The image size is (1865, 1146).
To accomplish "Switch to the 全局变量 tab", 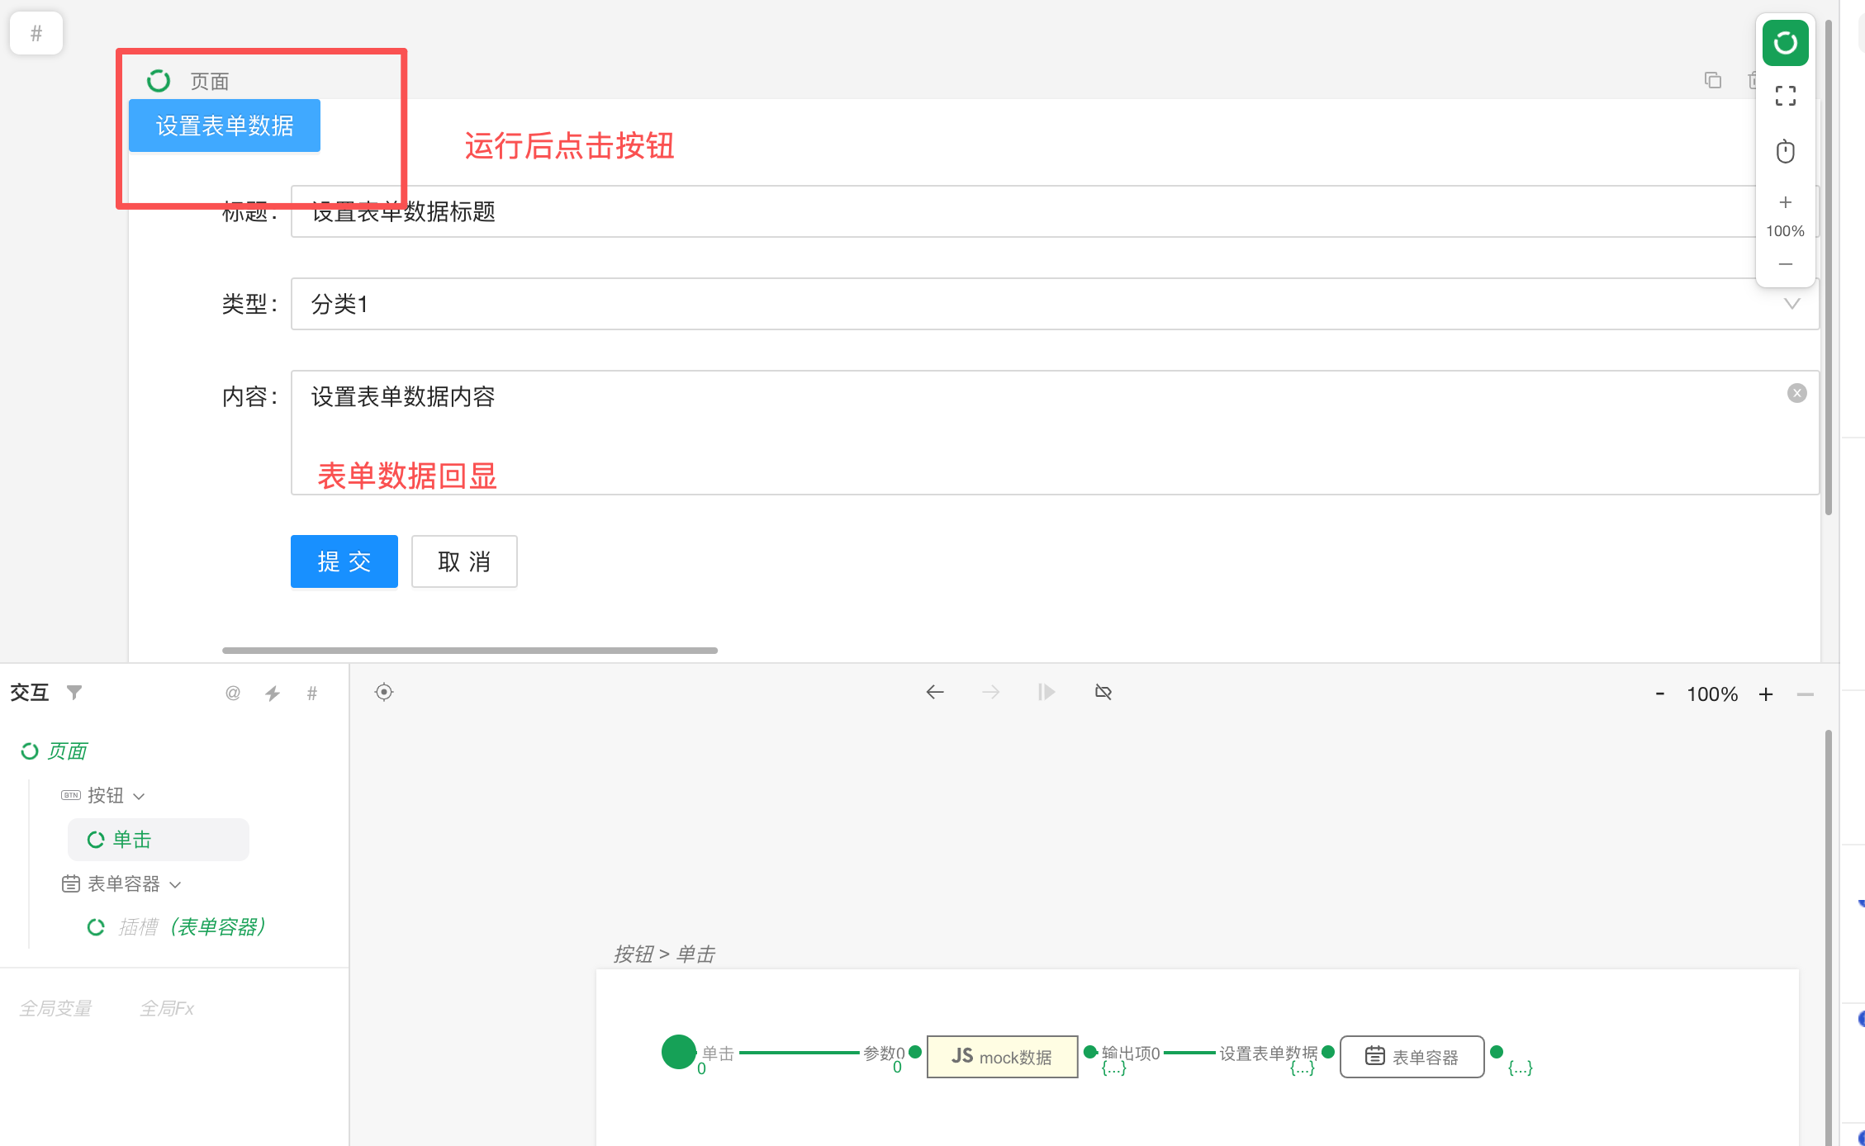I will (x=55, y=1008).
